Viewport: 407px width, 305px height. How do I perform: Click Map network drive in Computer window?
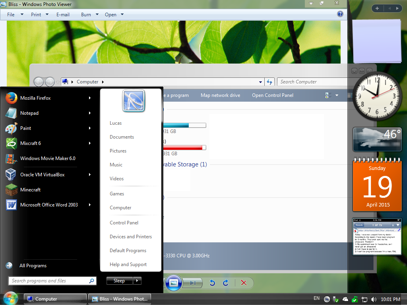[220, 95]
